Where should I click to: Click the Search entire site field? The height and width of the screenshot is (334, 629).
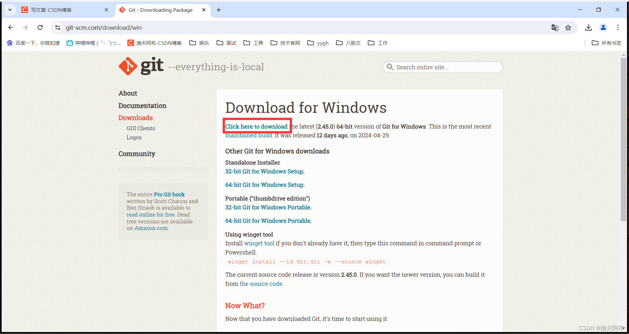pyautogui.click(x=443, y=67)
